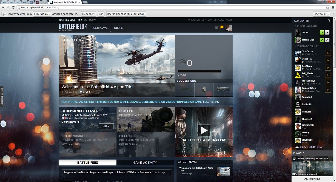Image resolution: width=336 pixels, height=182 pixels.
Task: Open the Multiplayer menu
Action: (x=100, y=28)
